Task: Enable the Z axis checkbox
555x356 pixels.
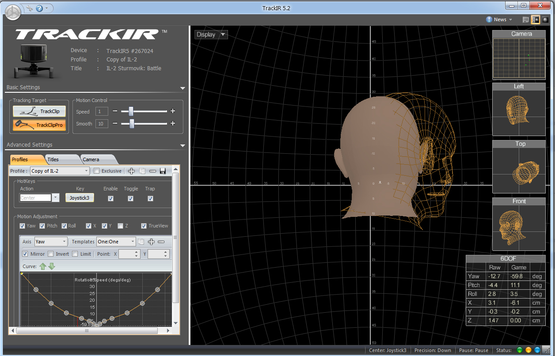Action: tap(120, 226)
